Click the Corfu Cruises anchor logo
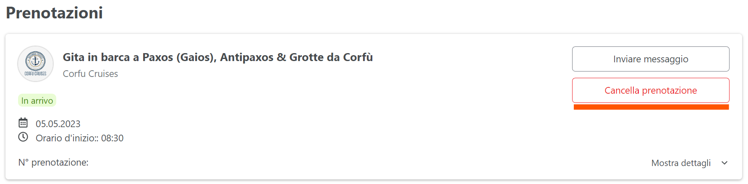The image size is (748, 184). pyautogui.click(x=36, y=64)
